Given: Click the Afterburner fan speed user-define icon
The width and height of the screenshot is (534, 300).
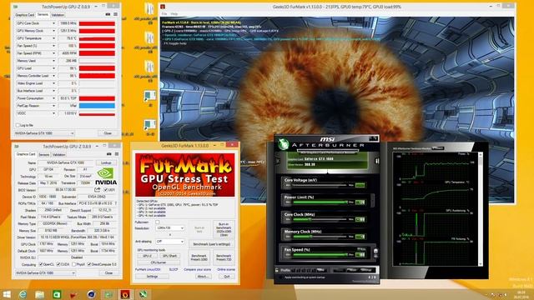Looking at the screenshot, I should (x=375, y=251).
